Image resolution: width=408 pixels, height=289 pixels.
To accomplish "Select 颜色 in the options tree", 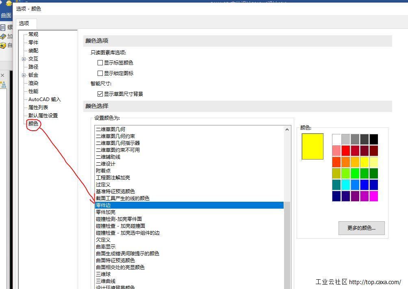I will [x=33, y=124].
